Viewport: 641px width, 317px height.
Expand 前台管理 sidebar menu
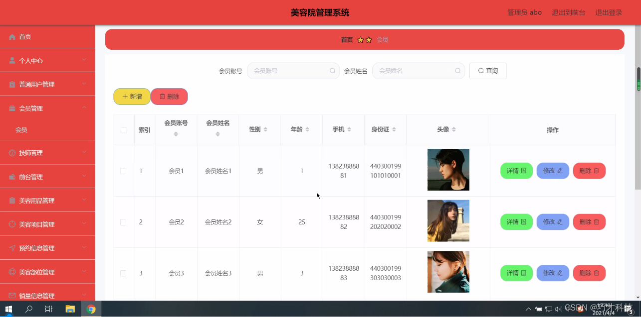47,177
